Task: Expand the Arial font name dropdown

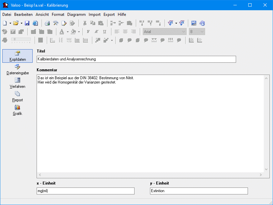Action: [184, 32]
